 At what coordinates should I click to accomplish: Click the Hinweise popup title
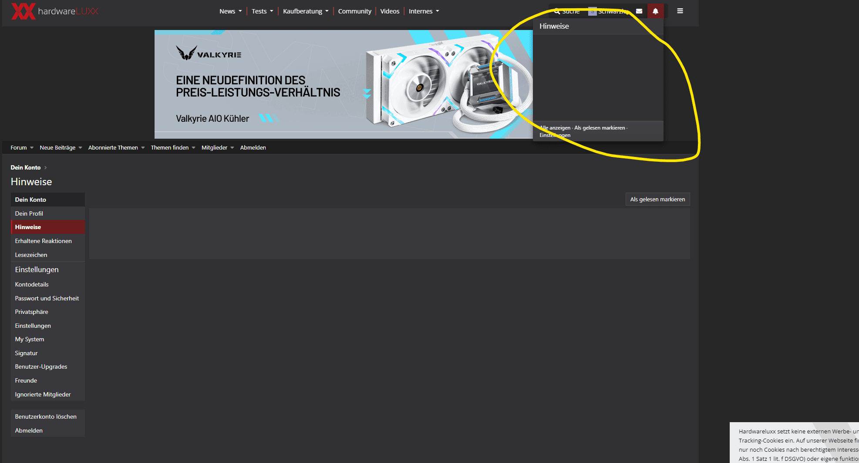coord(554,26)
